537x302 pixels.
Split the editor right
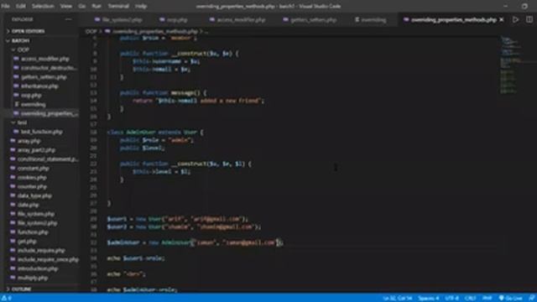point(529,20)
